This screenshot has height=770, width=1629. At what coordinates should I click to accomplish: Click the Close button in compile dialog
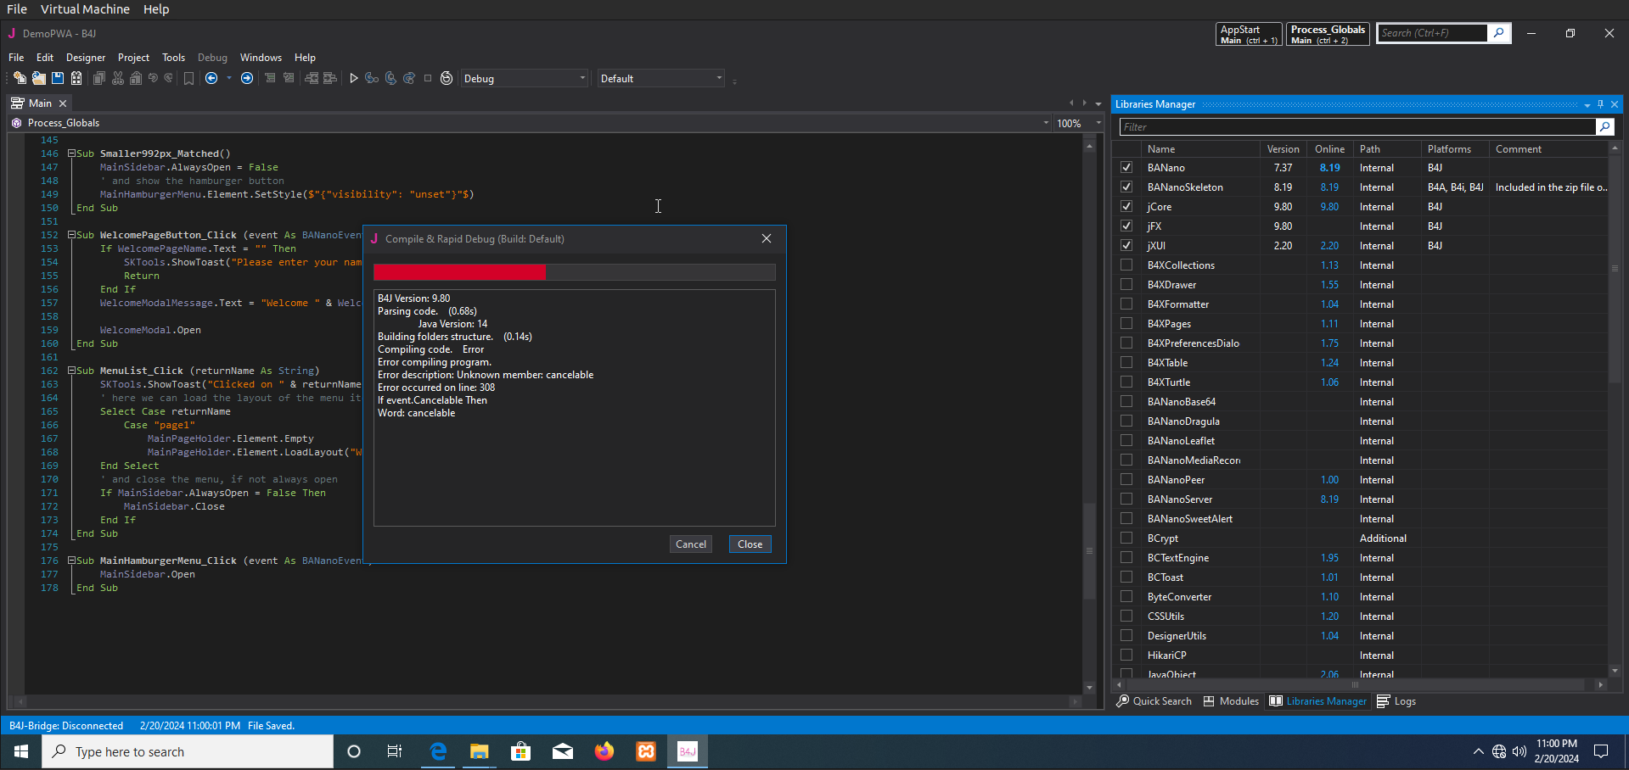click(750, 544)
